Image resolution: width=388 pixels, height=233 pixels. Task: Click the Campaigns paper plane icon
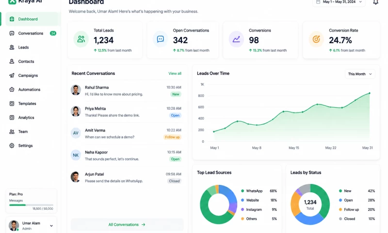(12, 76)
